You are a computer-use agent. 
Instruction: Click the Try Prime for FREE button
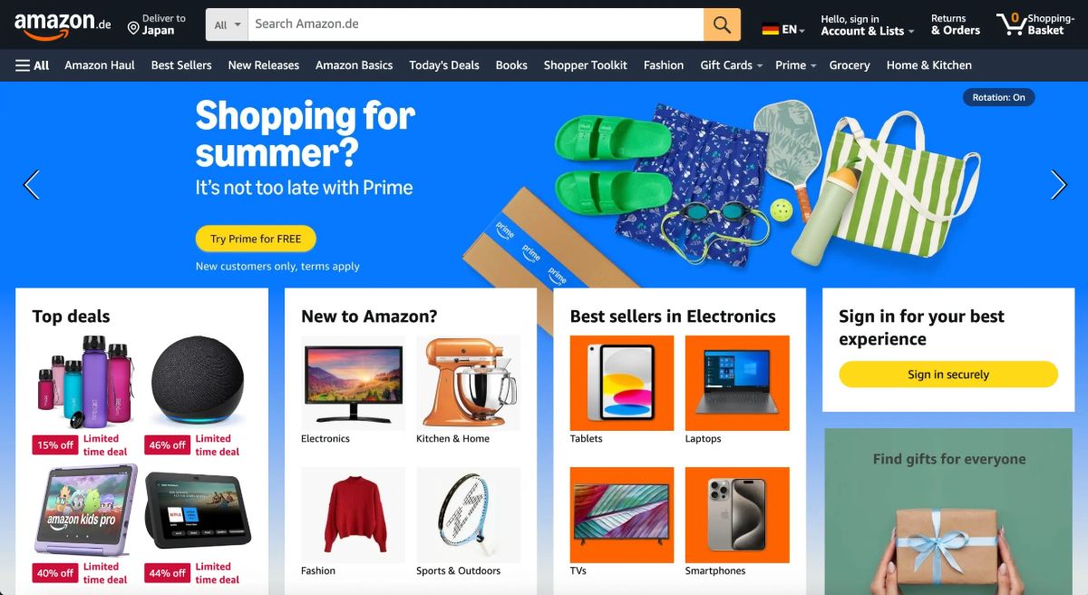coord(256,239)
